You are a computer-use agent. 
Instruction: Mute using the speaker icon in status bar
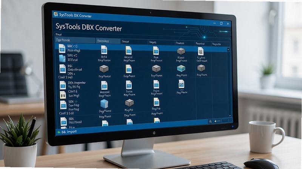pyautogui.click(x=215, y=121)
